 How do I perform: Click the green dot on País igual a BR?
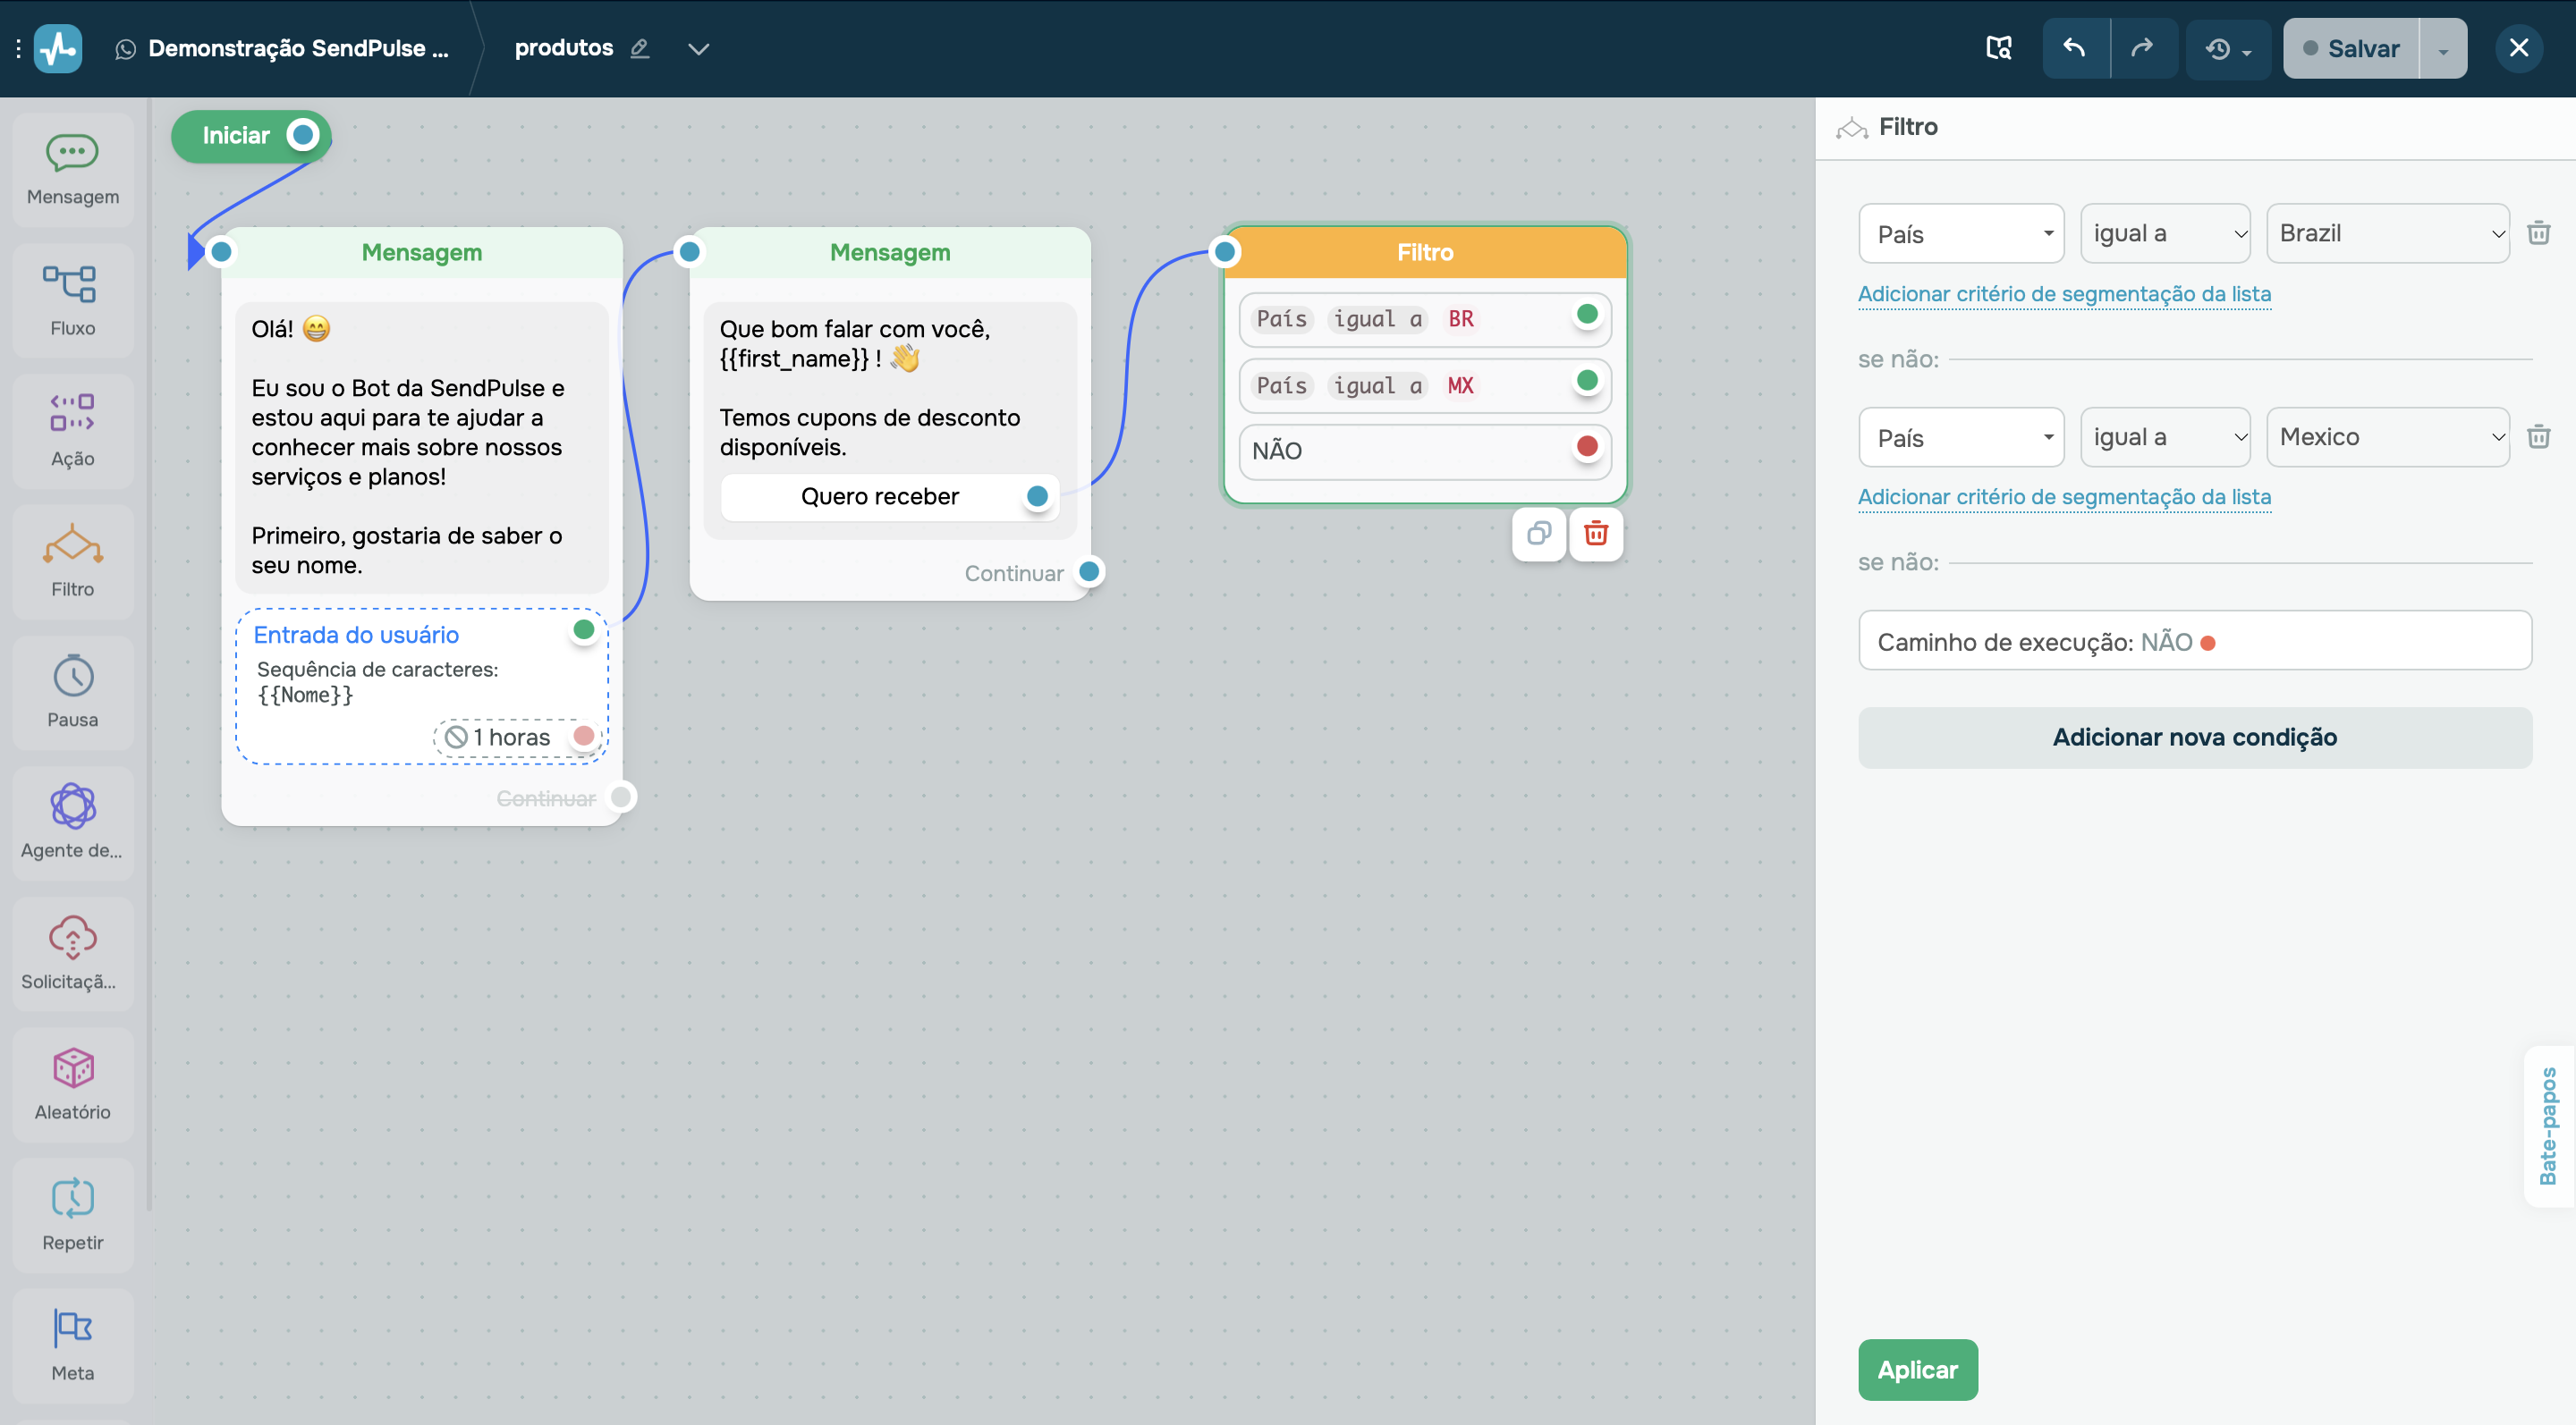1586,315
